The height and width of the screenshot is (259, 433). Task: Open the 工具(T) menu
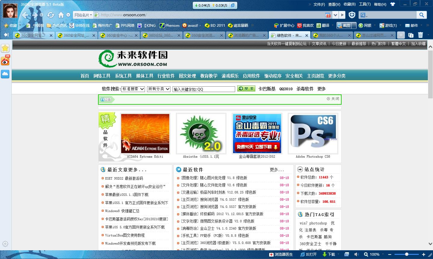364,4
